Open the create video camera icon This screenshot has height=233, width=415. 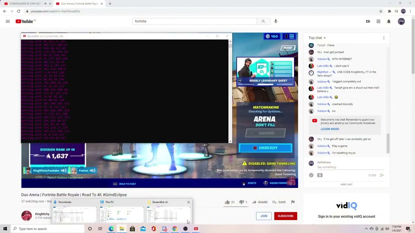368,21
